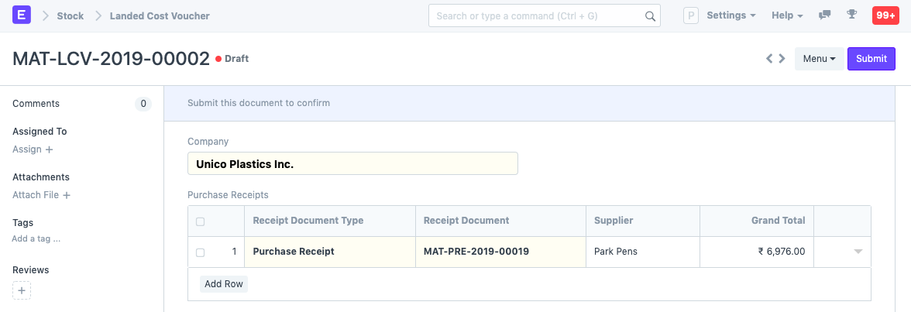Navigate to Landed Cost Voucher breadcrumb
This screenshot has height=312, width=911.
point(160,15)
